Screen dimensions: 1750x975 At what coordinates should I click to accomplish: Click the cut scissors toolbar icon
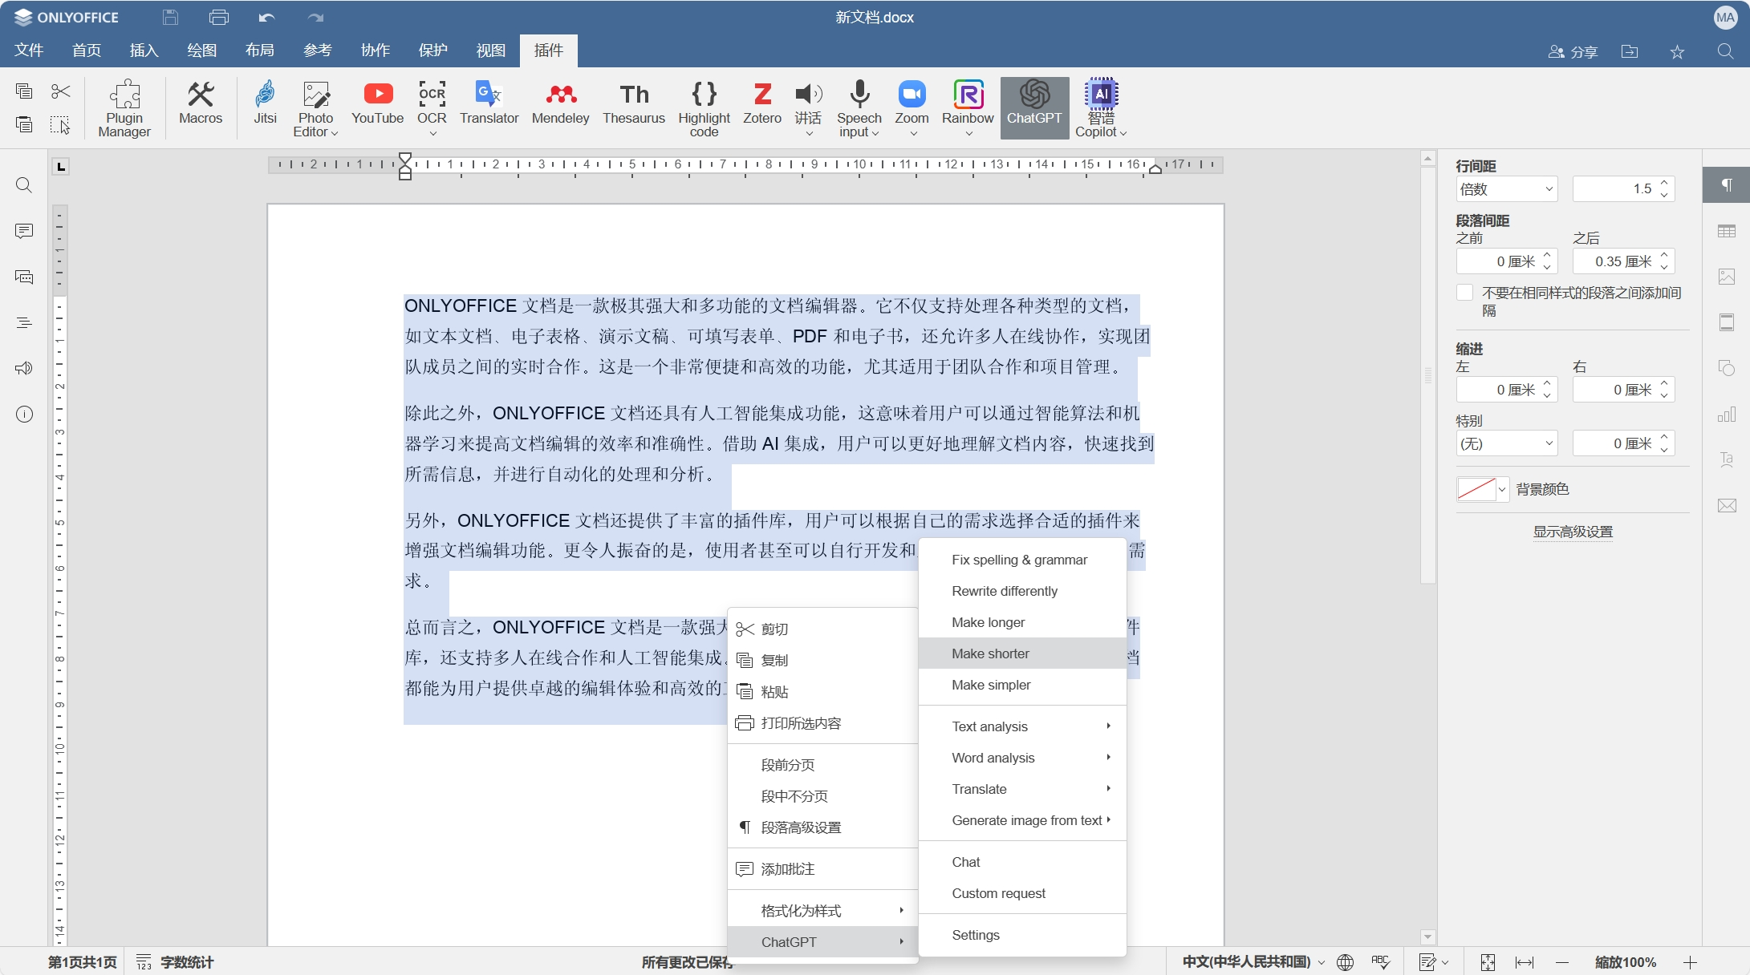point(60,91)
